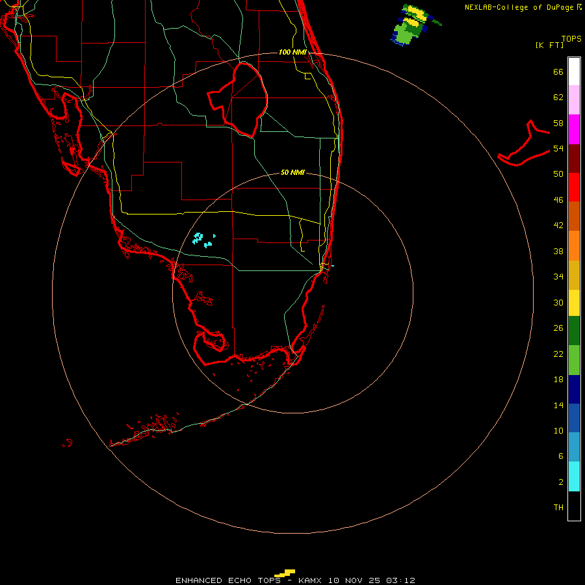Select the 14 scale value
Image resolution: width=585 pixels, height=585 pixels.
click(x=558, y=405)
